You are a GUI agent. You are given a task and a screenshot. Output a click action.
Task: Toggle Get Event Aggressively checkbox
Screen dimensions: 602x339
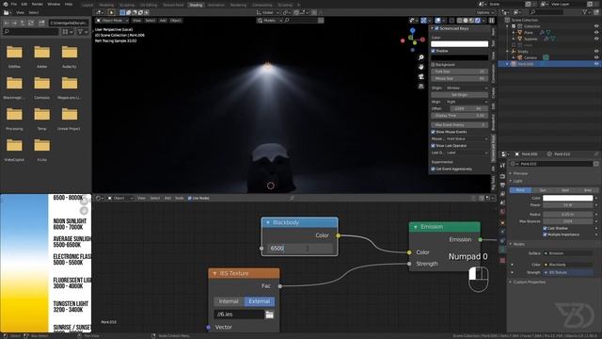[433, 169]
